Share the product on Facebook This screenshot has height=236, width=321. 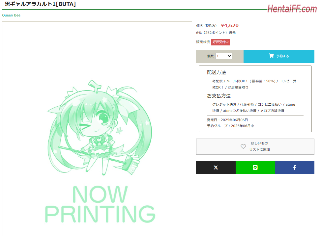pyautogui.click(x=295, y=168)
